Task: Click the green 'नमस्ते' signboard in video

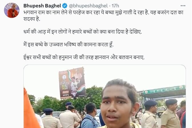Action: coord(165,90)
